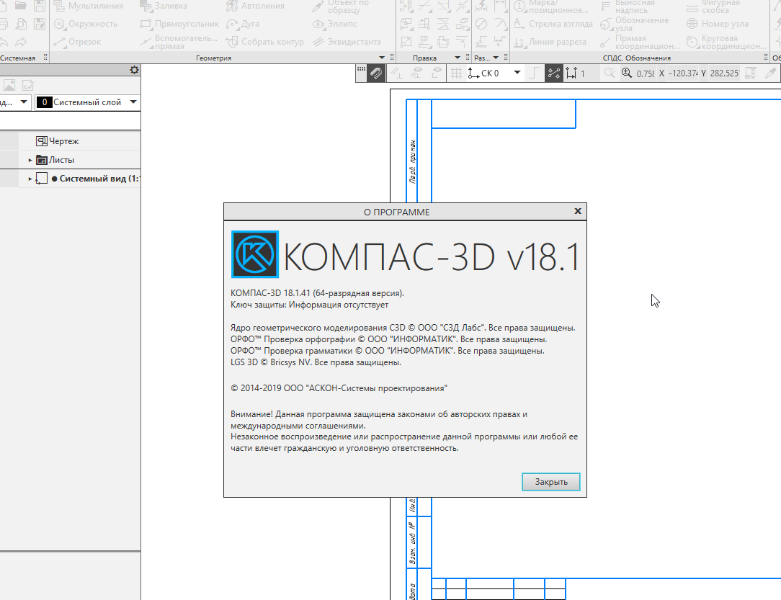Select the Окружность circle tool
Image resolution: width=781 pixels, height=600 pixels.
[x=86, y=24]
